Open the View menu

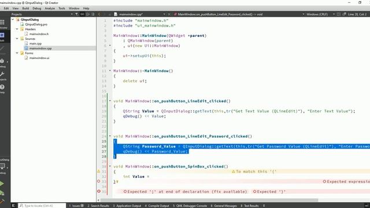click(16, 8)
